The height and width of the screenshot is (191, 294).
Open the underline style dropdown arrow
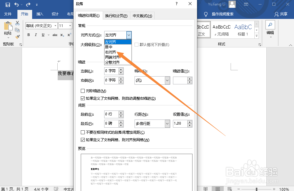pos(49,35)
